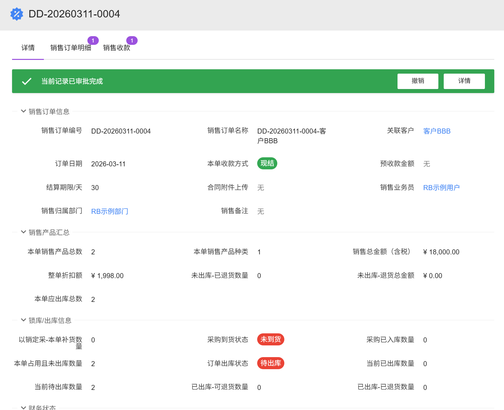Open the RB示例部门 department link

(110, 212)
